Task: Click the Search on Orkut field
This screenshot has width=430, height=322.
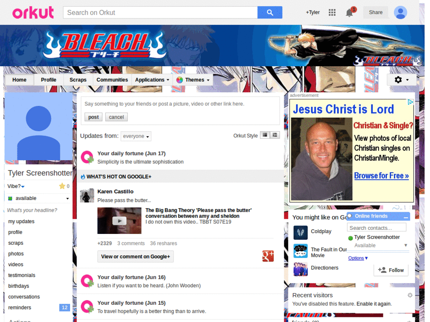Action: [160, 13]
